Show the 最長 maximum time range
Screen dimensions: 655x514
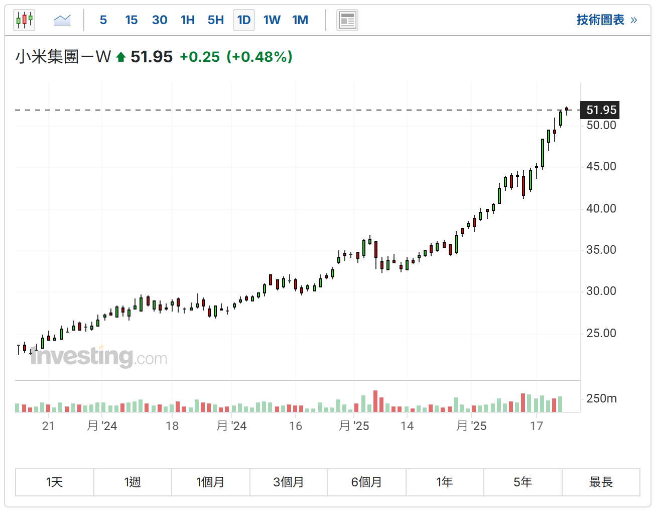601,482
